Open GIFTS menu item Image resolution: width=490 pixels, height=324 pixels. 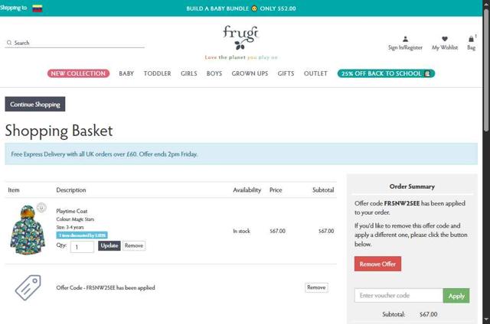point(286,73)
